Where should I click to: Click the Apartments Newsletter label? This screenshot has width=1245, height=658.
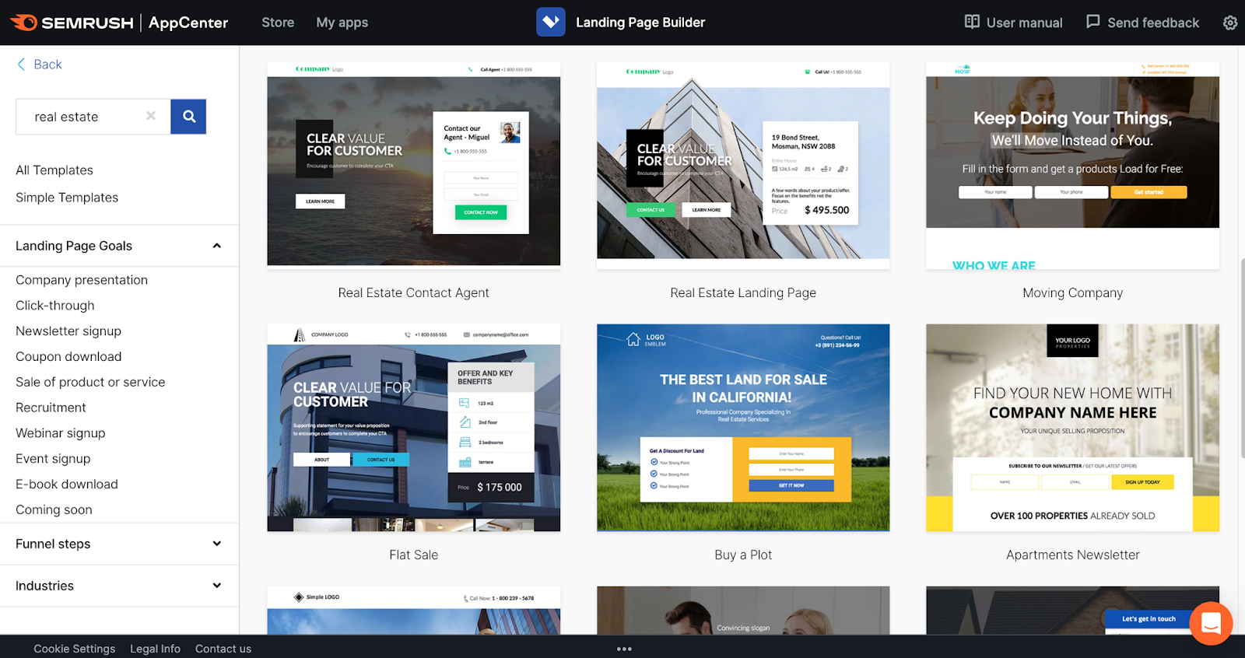tap(1073, 555)
